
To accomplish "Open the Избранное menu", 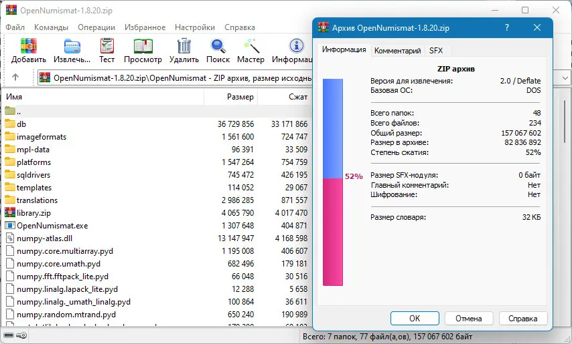I will click(145, 27).
